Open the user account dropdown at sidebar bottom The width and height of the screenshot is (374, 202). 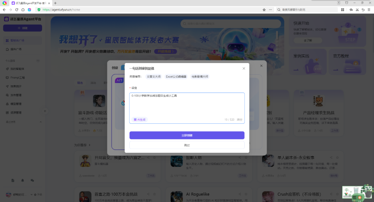click(x=19, y=195)
